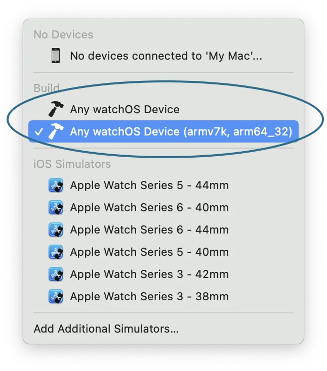Choose Apple Watch Series 3 - 38mm simulator

[163, 296]
